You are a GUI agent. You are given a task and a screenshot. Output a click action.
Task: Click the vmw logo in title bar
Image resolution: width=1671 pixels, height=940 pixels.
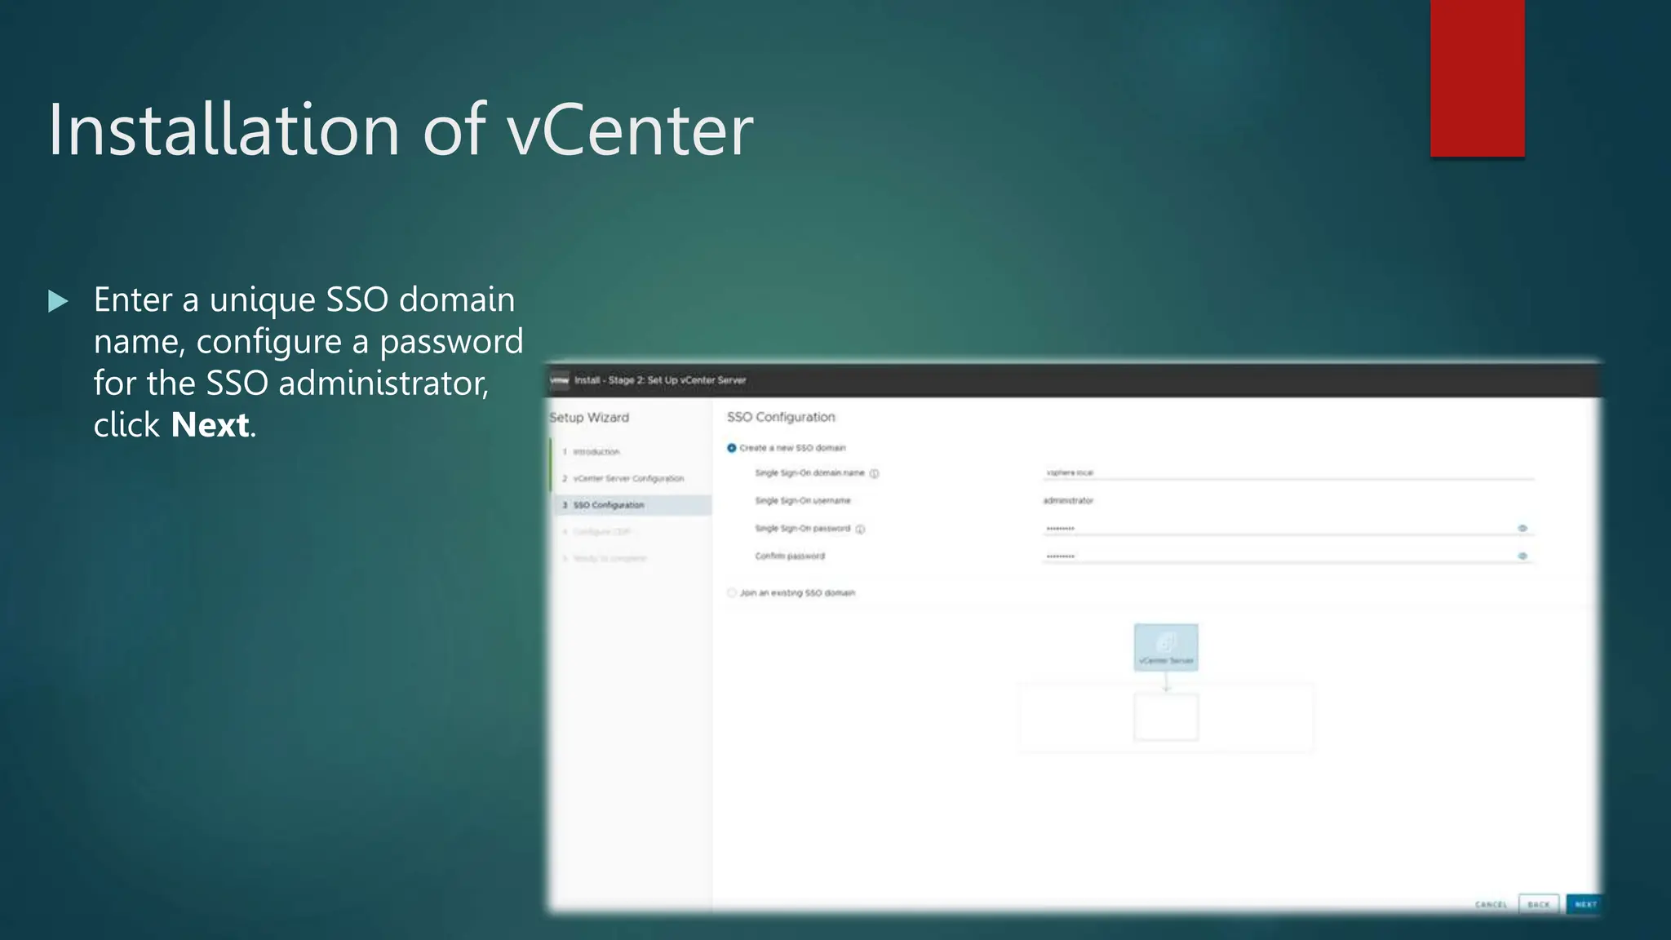[x=559, y=380]
